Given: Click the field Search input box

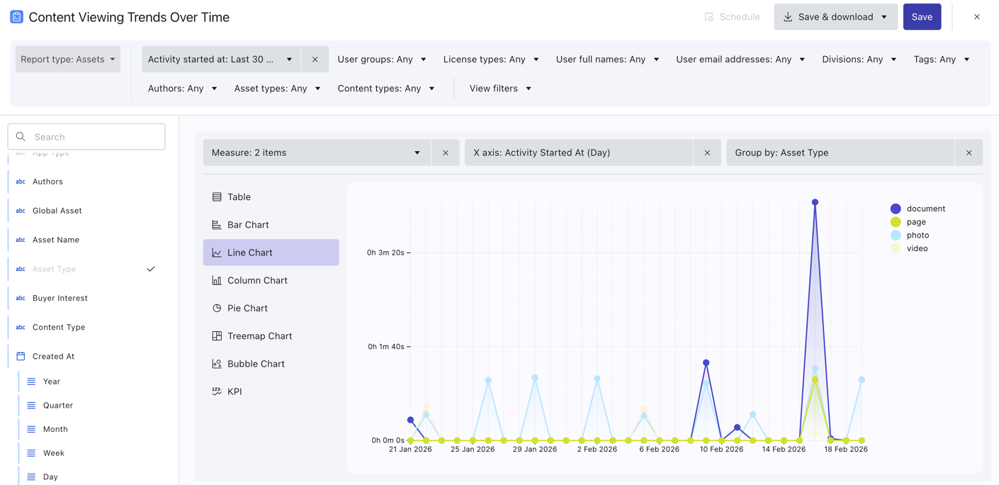Looking at the screenshot, I should point(86,137).
